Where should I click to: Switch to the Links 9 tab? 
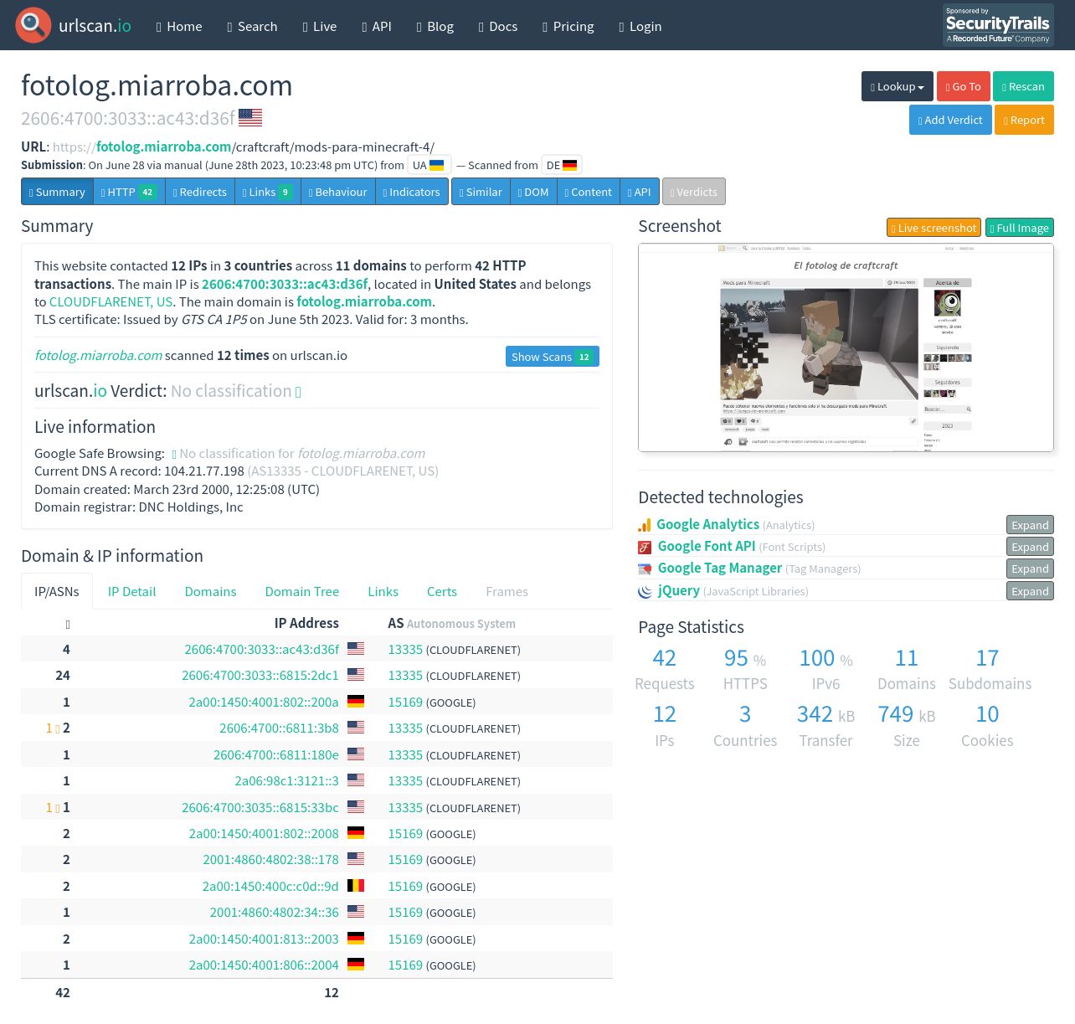click(x=268, y=192)
